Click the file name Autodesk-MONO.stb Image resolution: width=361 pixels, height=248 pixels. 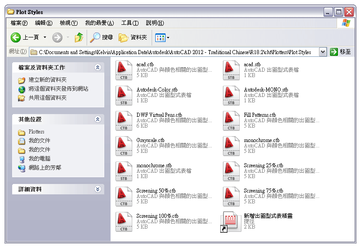(x=266, y=89)
